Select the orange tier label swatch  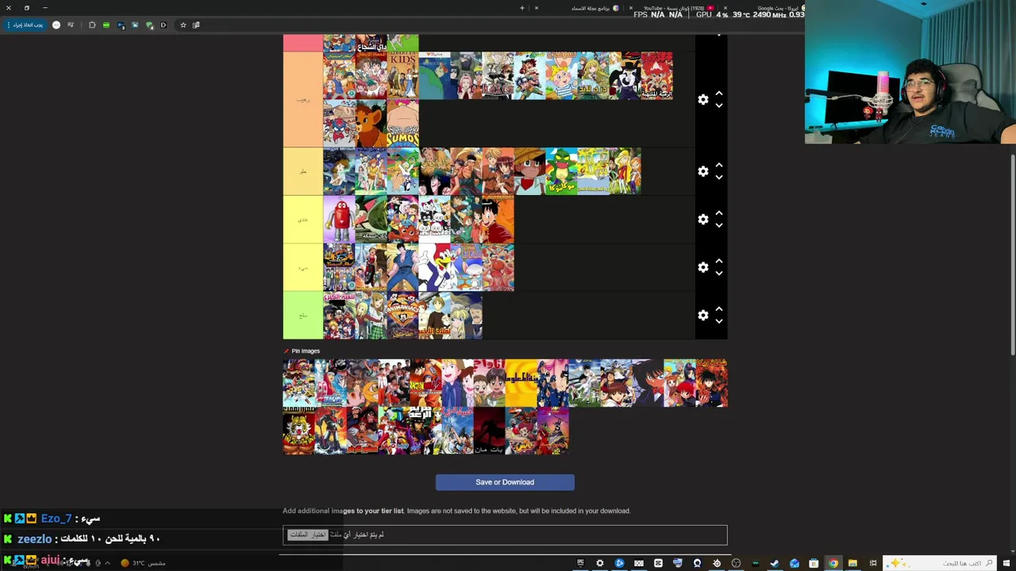point(303,99)
